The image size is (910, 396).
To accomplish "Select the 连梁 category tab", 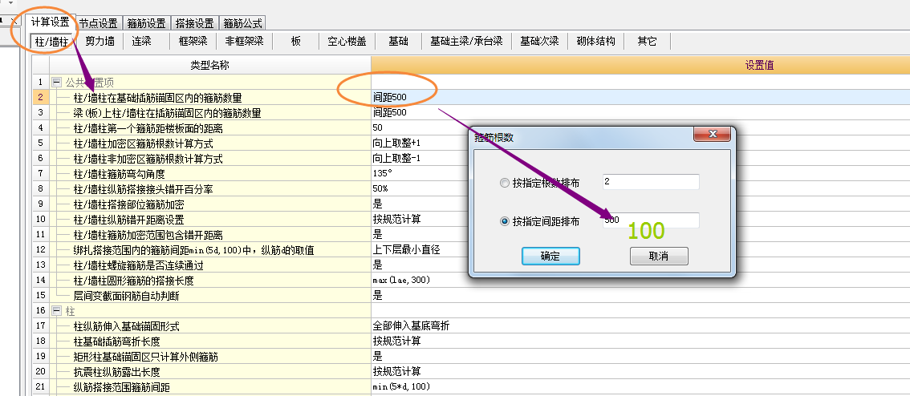I will (x=141, y=41).
